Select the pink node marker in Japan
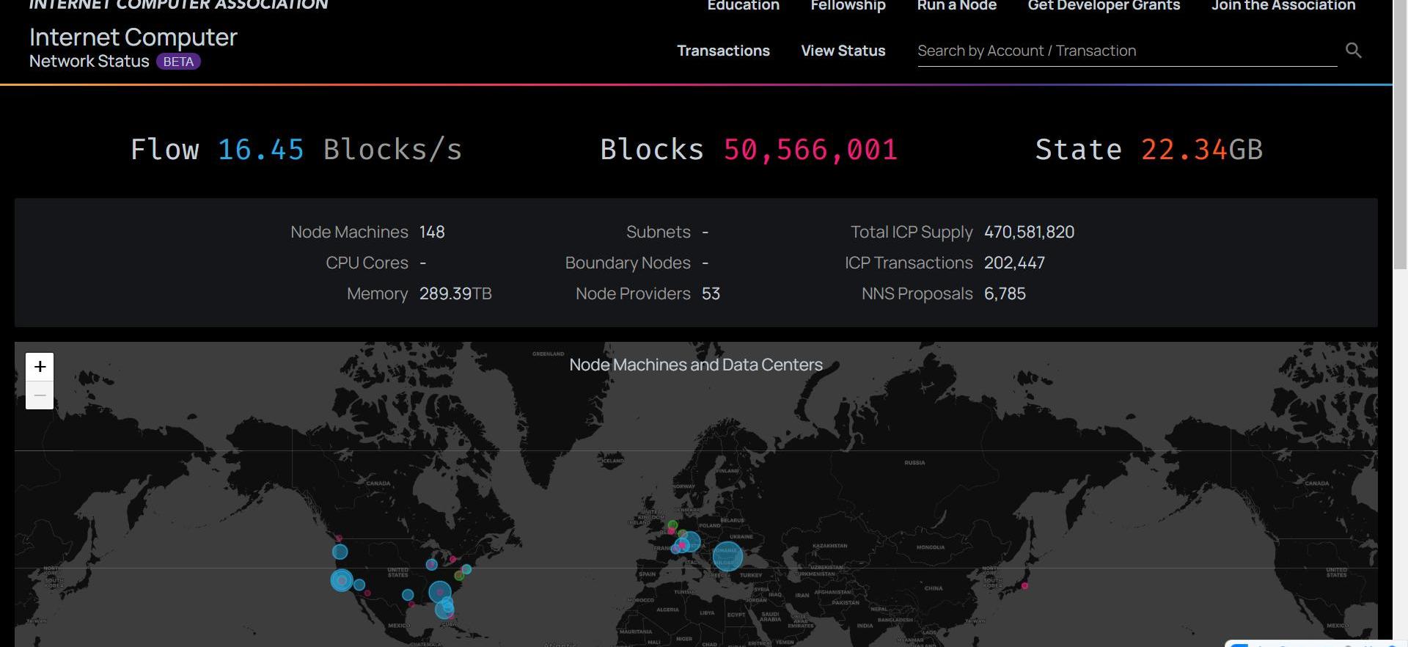1408x647 pixels. (x=1024, y=585)
